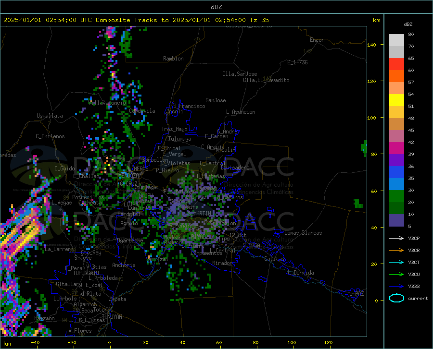The image size is (433, 349).
Task: Click the C_Chilenos place label
Action: [x=50, y=136]
